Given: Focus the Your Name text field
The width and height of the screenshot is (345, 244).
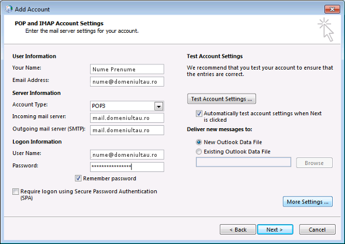Looking at the screenshot, I should pyautogui.click(x=127, y=70).
